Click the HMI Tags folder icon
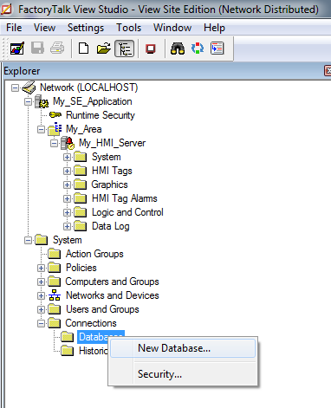 81,171
